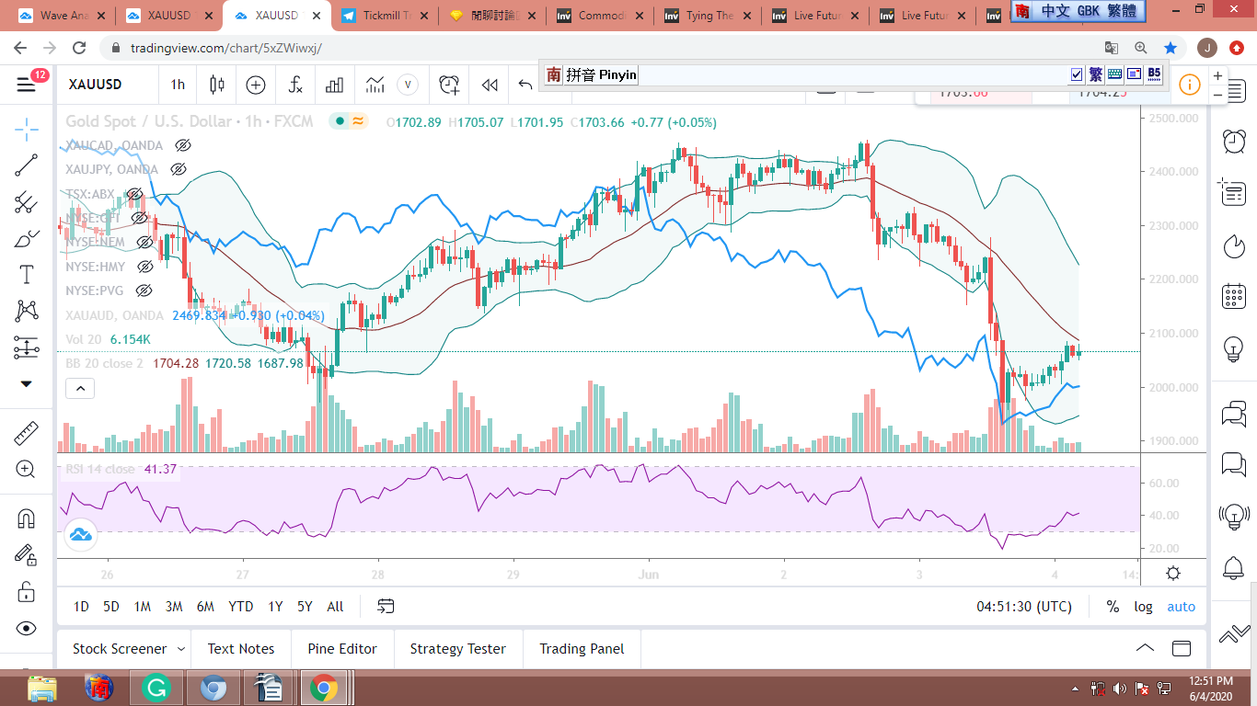Open the alarm clock alerts panel
1257x706 pixels.
click(1234, 141)
